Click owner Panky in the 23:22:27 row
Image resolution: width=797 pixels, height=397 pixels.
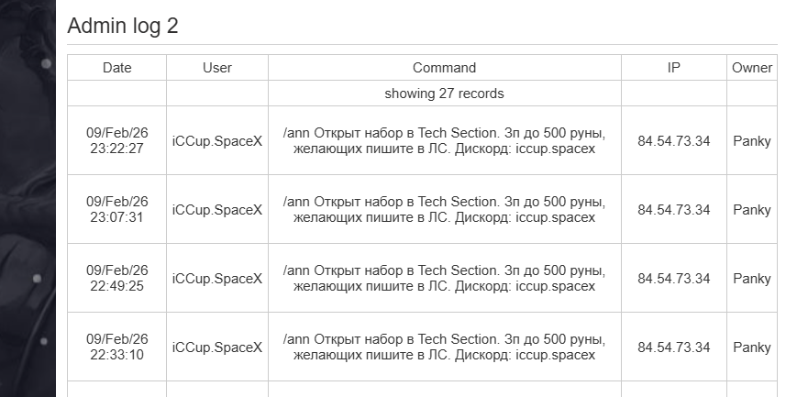pyautogui.click(x=751, y=141)
